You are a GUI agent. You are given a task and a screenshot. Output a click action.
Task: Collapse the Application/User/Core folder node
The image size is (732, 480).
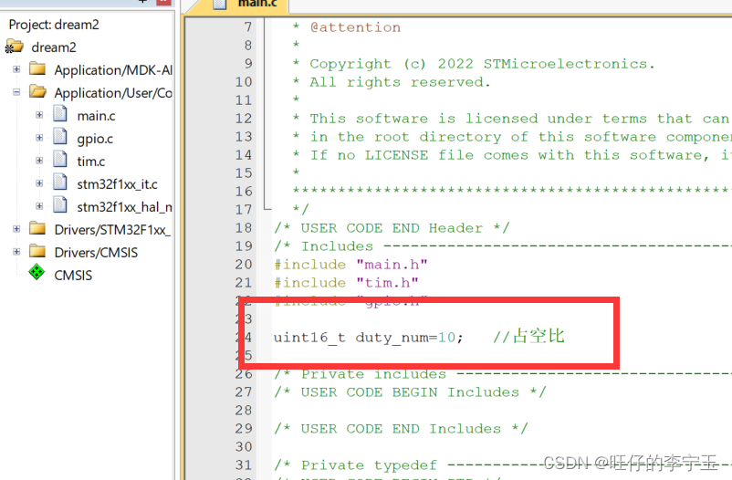pos(16,92)
